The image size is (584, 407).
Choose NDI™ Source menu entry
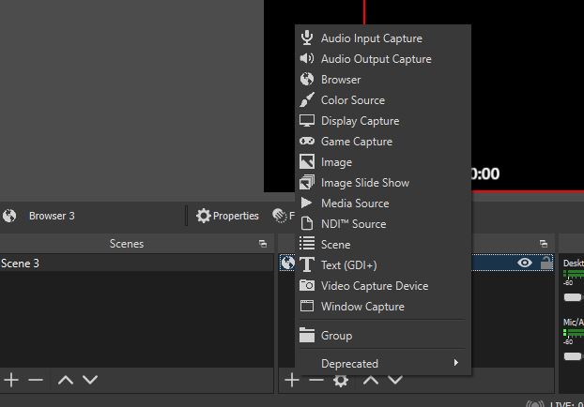coord(383,224)
